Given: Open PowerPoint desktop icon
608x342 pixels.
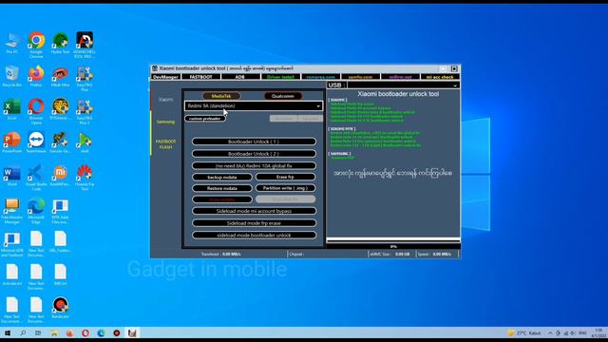Looking at the screenshot, I should pos(12,142).
